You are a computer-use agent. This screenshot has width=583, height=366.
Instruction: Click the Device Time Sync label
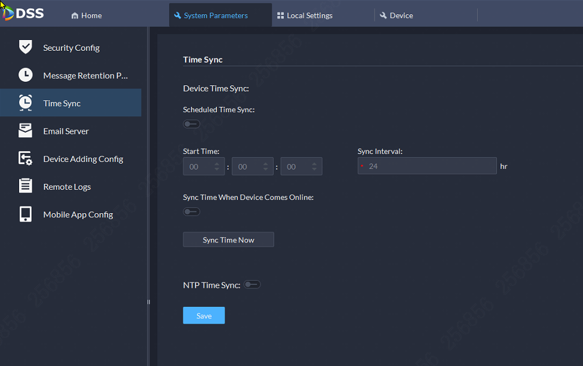(216, 88)
